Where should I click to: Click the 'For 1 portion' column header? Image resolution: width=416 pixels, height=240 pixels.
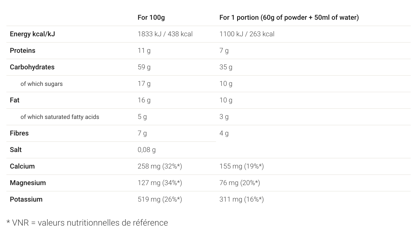tap(289, 18)
